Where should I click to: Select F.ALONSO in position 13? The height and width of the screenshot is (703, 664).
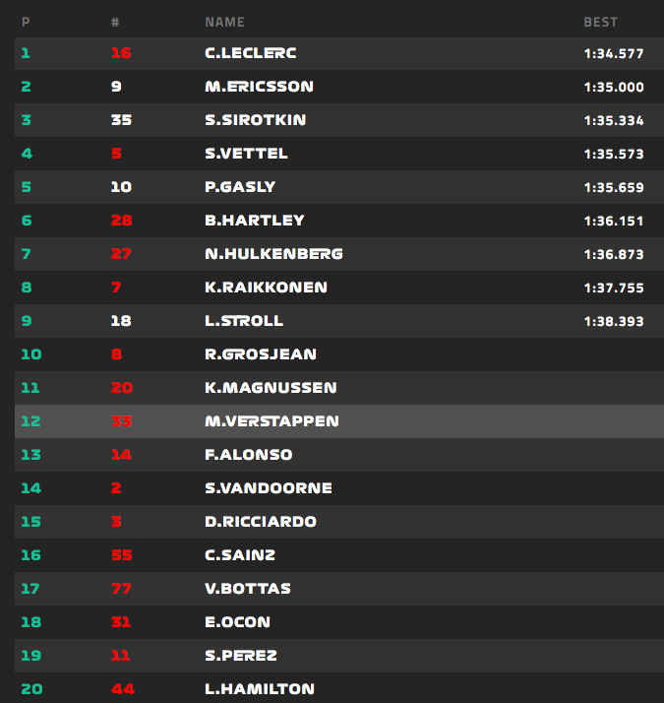[248, 455]
